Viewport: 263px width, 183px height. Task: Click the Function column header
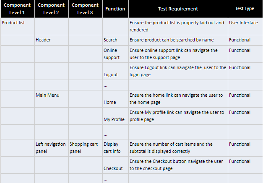coord(115,9)
